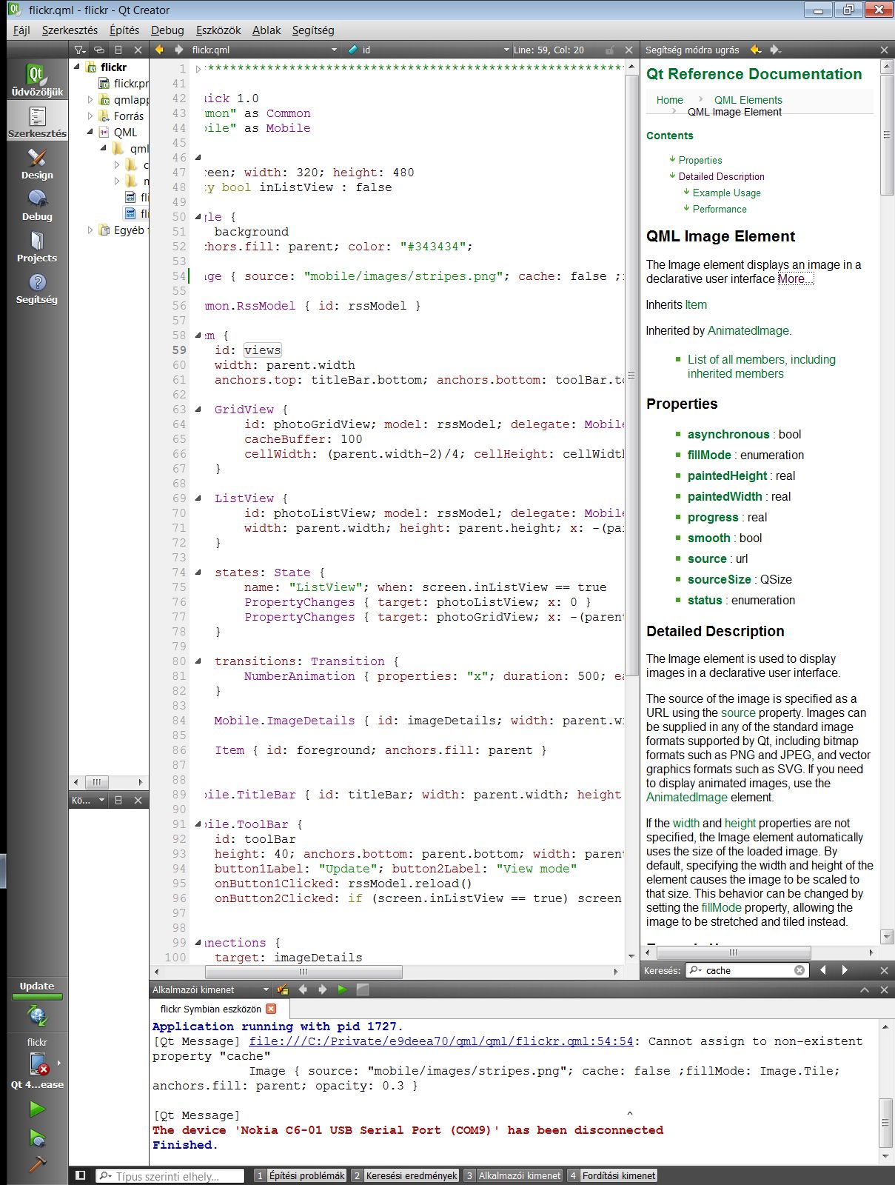Re-run application from the output pane toolbar

pos(342,989)
